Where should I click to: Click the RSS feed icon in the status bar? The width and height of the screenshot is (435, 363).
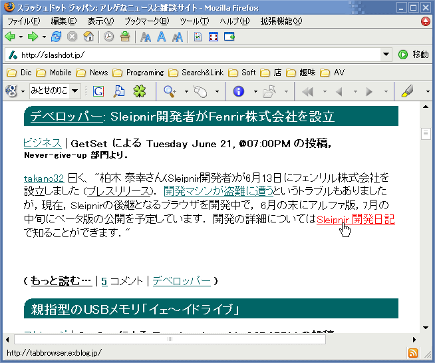tap(413, 353)
